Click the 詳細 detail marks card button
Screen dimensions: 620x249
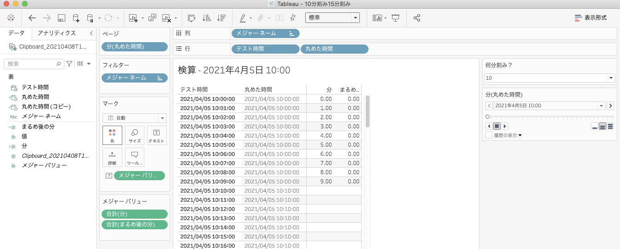point(112,157)
